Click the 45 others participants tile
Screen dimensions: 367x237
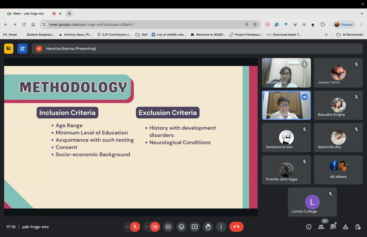(x=338, y=170)
